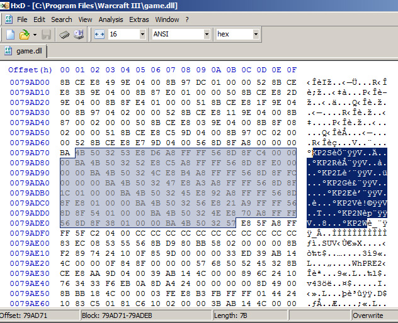This screenshot has height=323, width=398.
Task: Click the Open file folder icon
Action: [25, 35]
